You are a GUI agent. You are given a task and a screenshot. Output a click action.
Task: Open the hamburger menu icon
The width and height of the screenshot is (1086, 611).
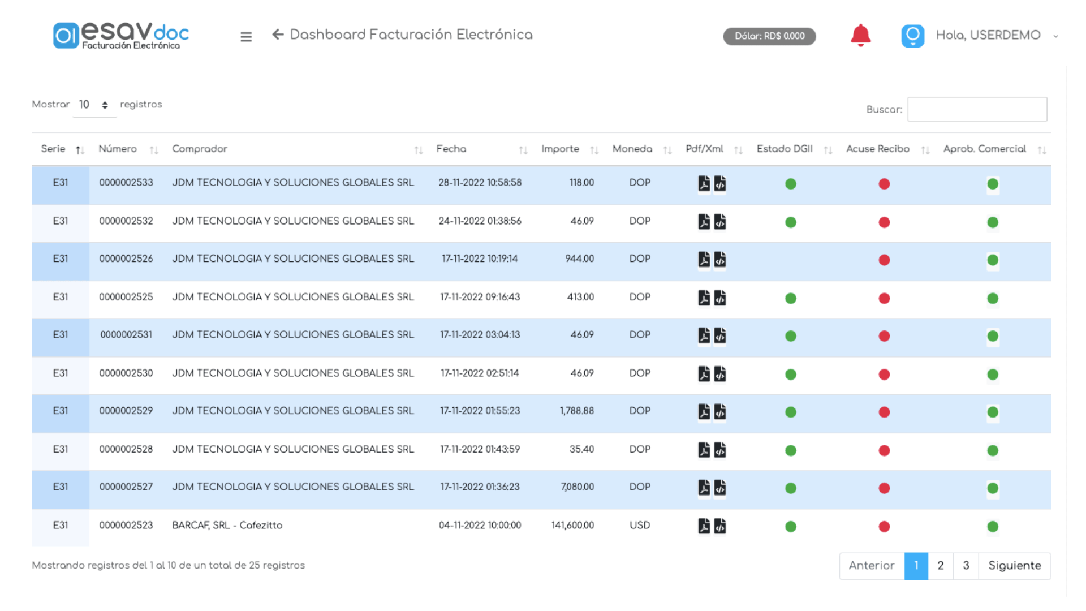click(245, 37)
